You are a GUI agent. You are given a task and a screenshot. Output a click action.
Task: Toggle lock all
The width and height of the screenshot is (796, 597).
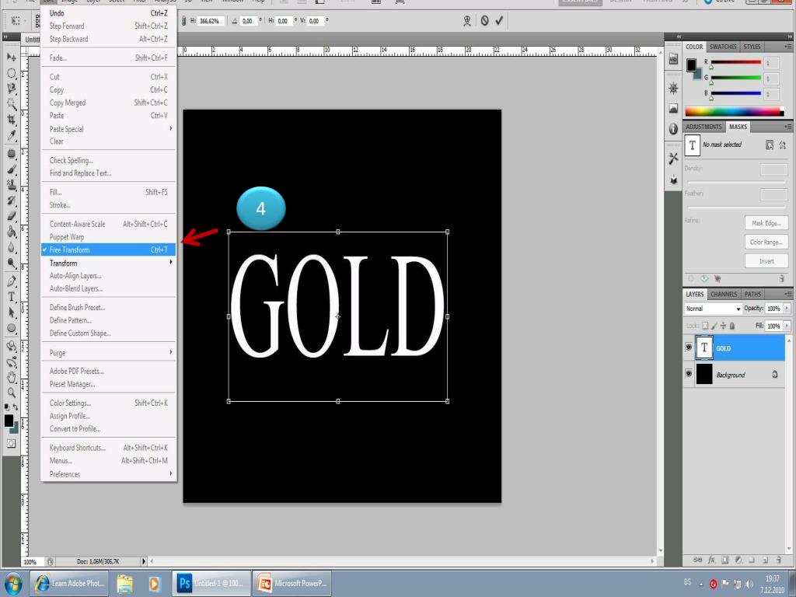[x=732, y=326]
